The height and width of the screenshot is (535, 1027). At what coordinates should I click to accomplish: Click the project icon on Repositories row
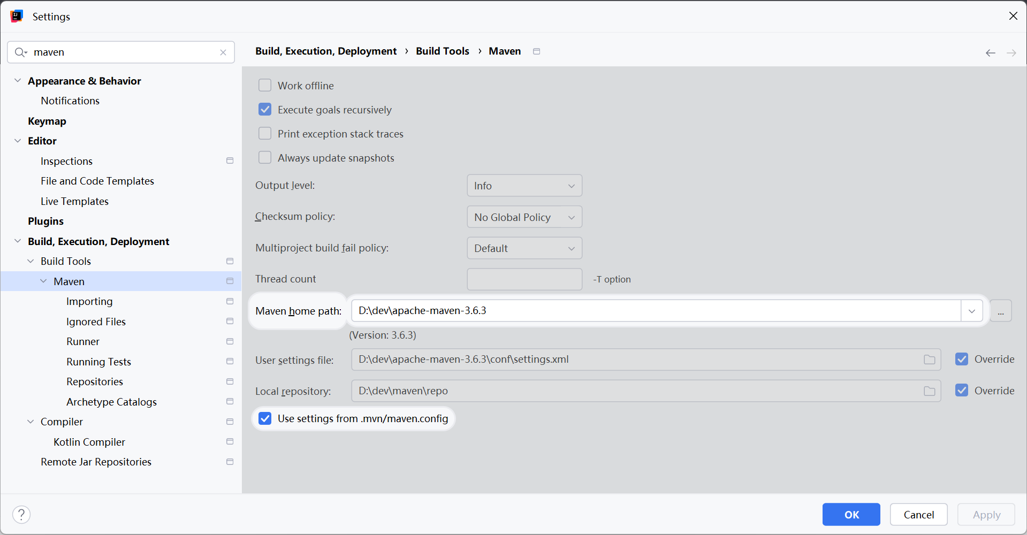click(x=230, y=381)
